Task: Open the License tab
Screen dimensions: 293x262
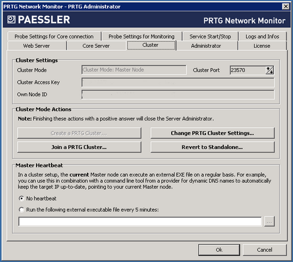Action: pyautogui.click(x=262, y=46)
